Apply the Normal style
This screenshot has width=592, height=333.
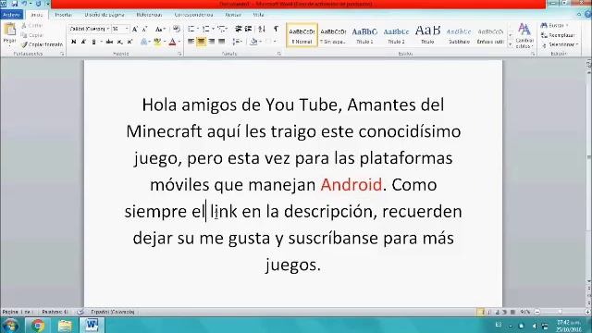(x=302, y=35)
